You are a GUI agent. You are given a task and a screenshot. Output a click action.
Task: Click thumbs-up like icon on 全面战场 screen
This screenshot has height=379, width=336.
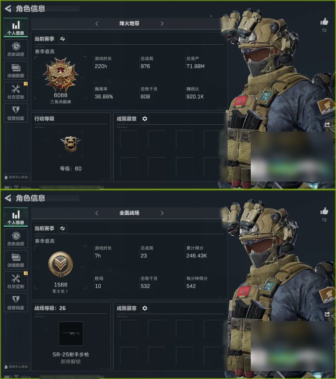(x=324, y=211)
